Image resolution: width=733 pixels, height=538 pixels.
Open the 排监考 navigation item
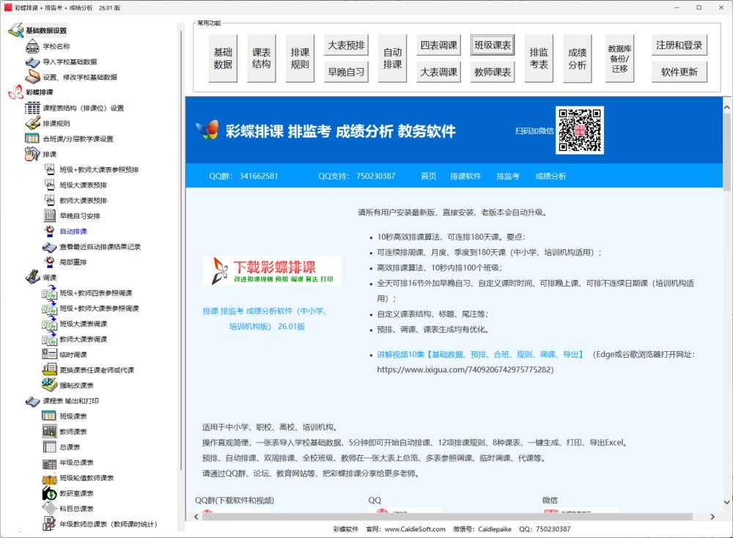508,176
